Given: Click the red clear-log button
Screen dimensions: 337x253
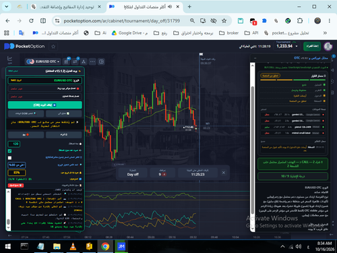Looking at the screenshot, I should pyautogui.click(x=16, y=186).
